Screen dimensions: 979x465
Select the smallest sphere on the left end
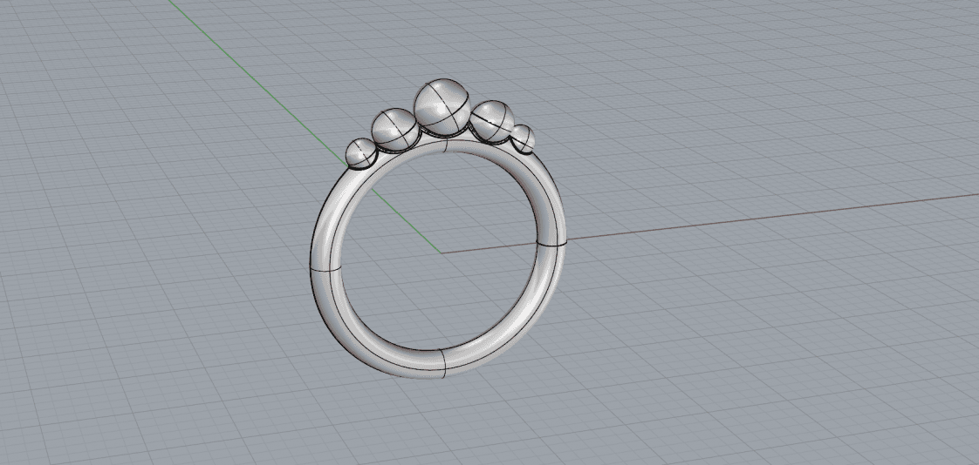pos(361,153)
